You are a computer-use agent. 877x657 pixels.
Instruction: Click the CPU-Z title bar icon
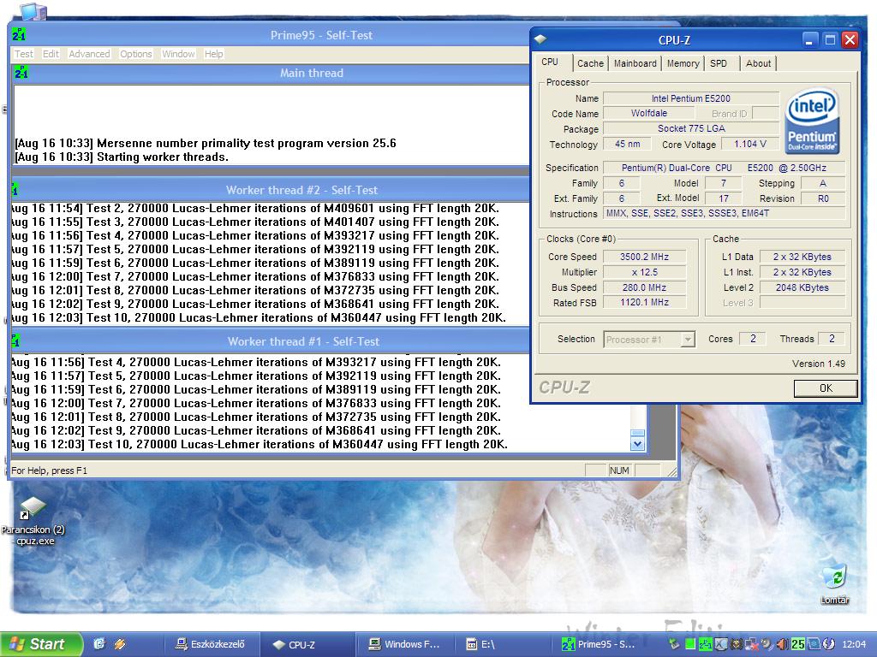541,39
